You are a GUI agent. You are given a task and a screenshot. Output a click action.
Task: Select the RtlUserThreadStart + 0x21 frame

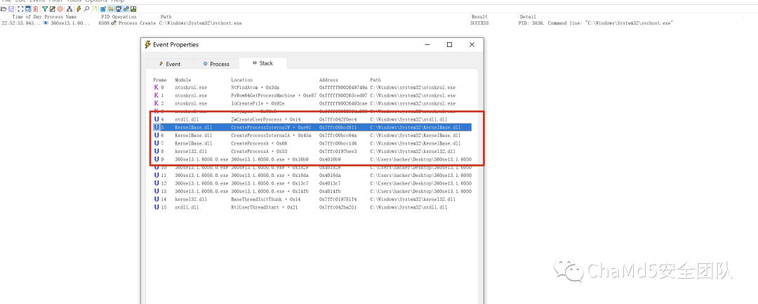pyautogui.click(x=312, y=207)
